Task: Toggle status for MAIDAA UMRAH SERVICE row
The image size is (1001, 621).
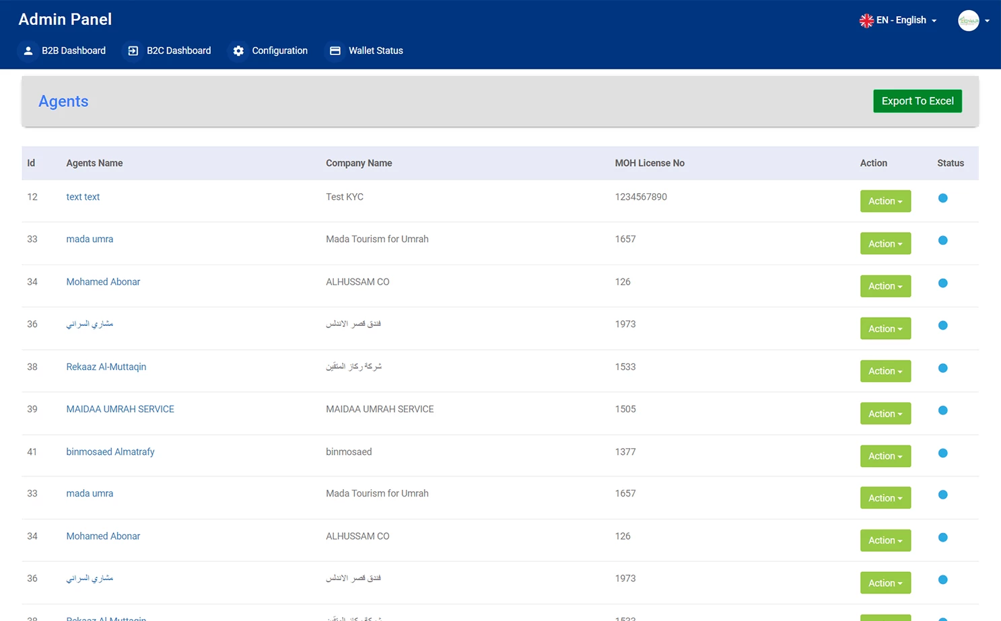Action: [942, 410]
